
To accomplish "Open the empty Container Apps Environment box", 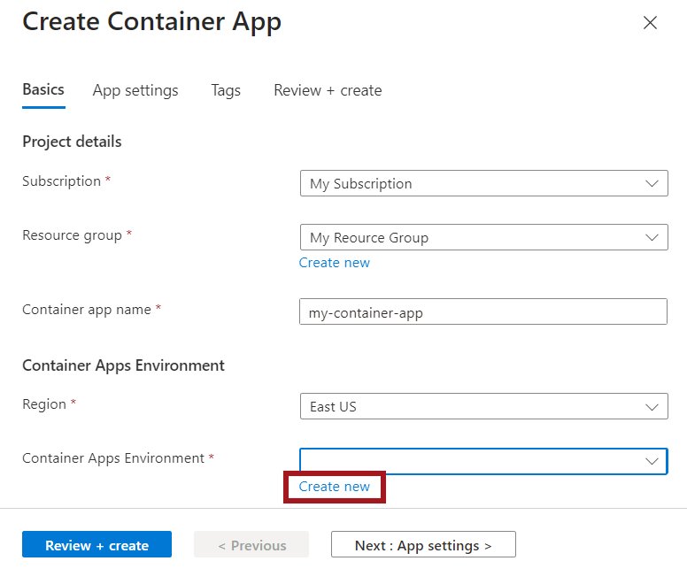I will pyautogui.click(x=469, y=461).
